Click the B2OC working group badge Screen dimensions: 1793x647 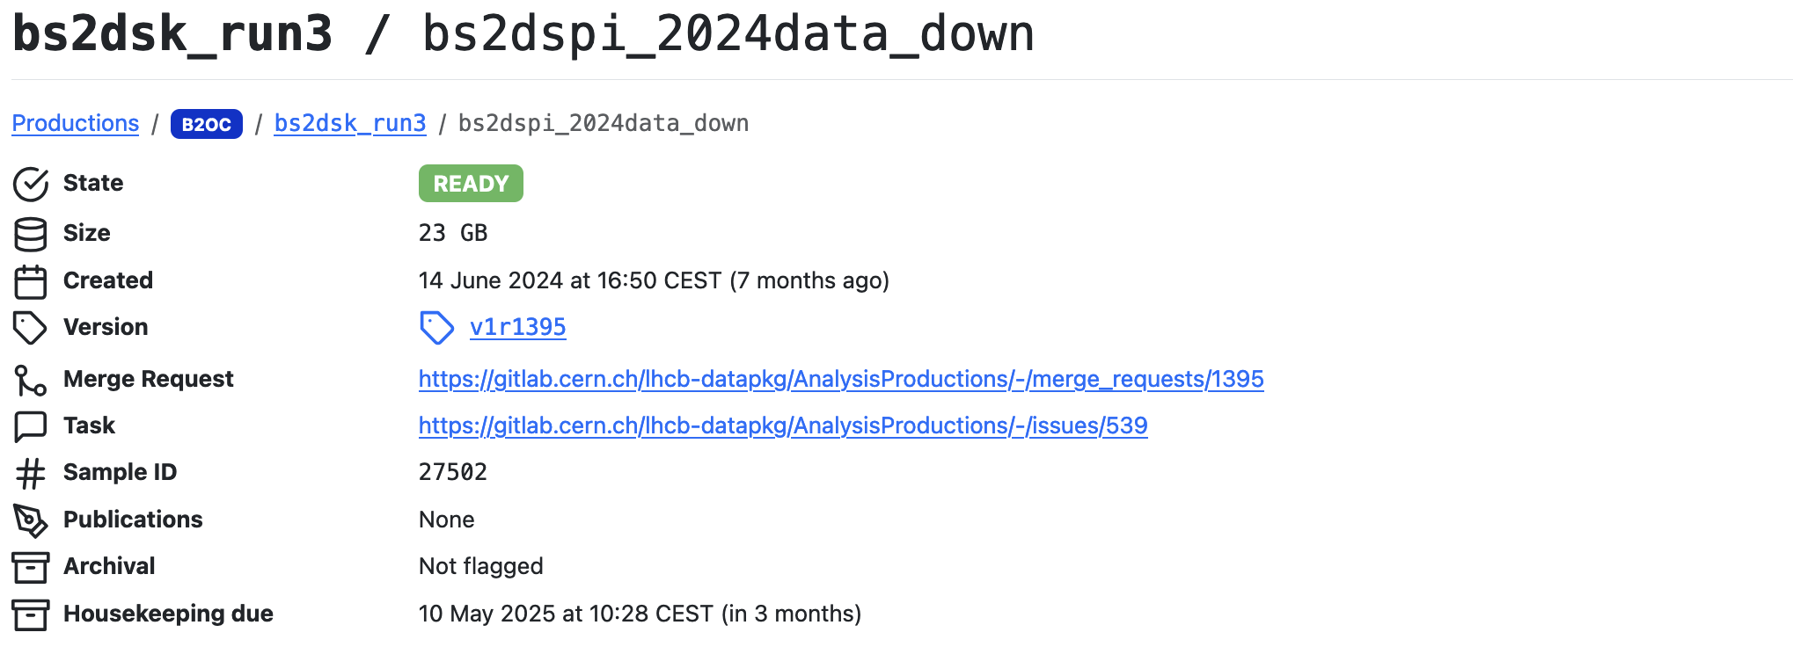207,125
